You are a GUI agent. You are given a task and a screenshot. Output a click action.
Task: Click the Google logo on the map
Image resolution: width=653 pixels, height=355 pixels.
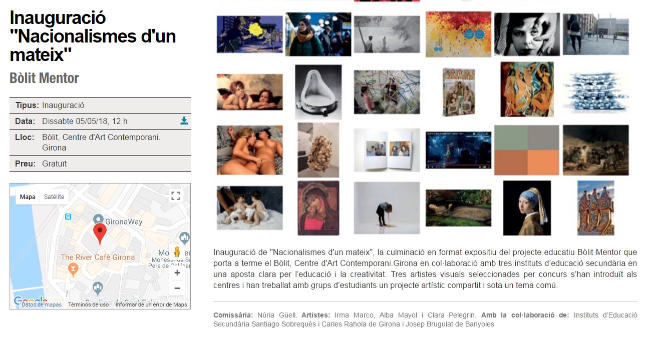point(30,300)
